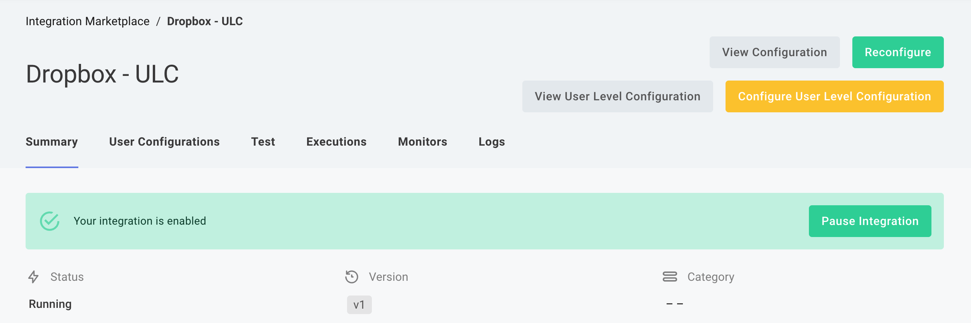
Task: Click the Status label
Action: point(67,277)
